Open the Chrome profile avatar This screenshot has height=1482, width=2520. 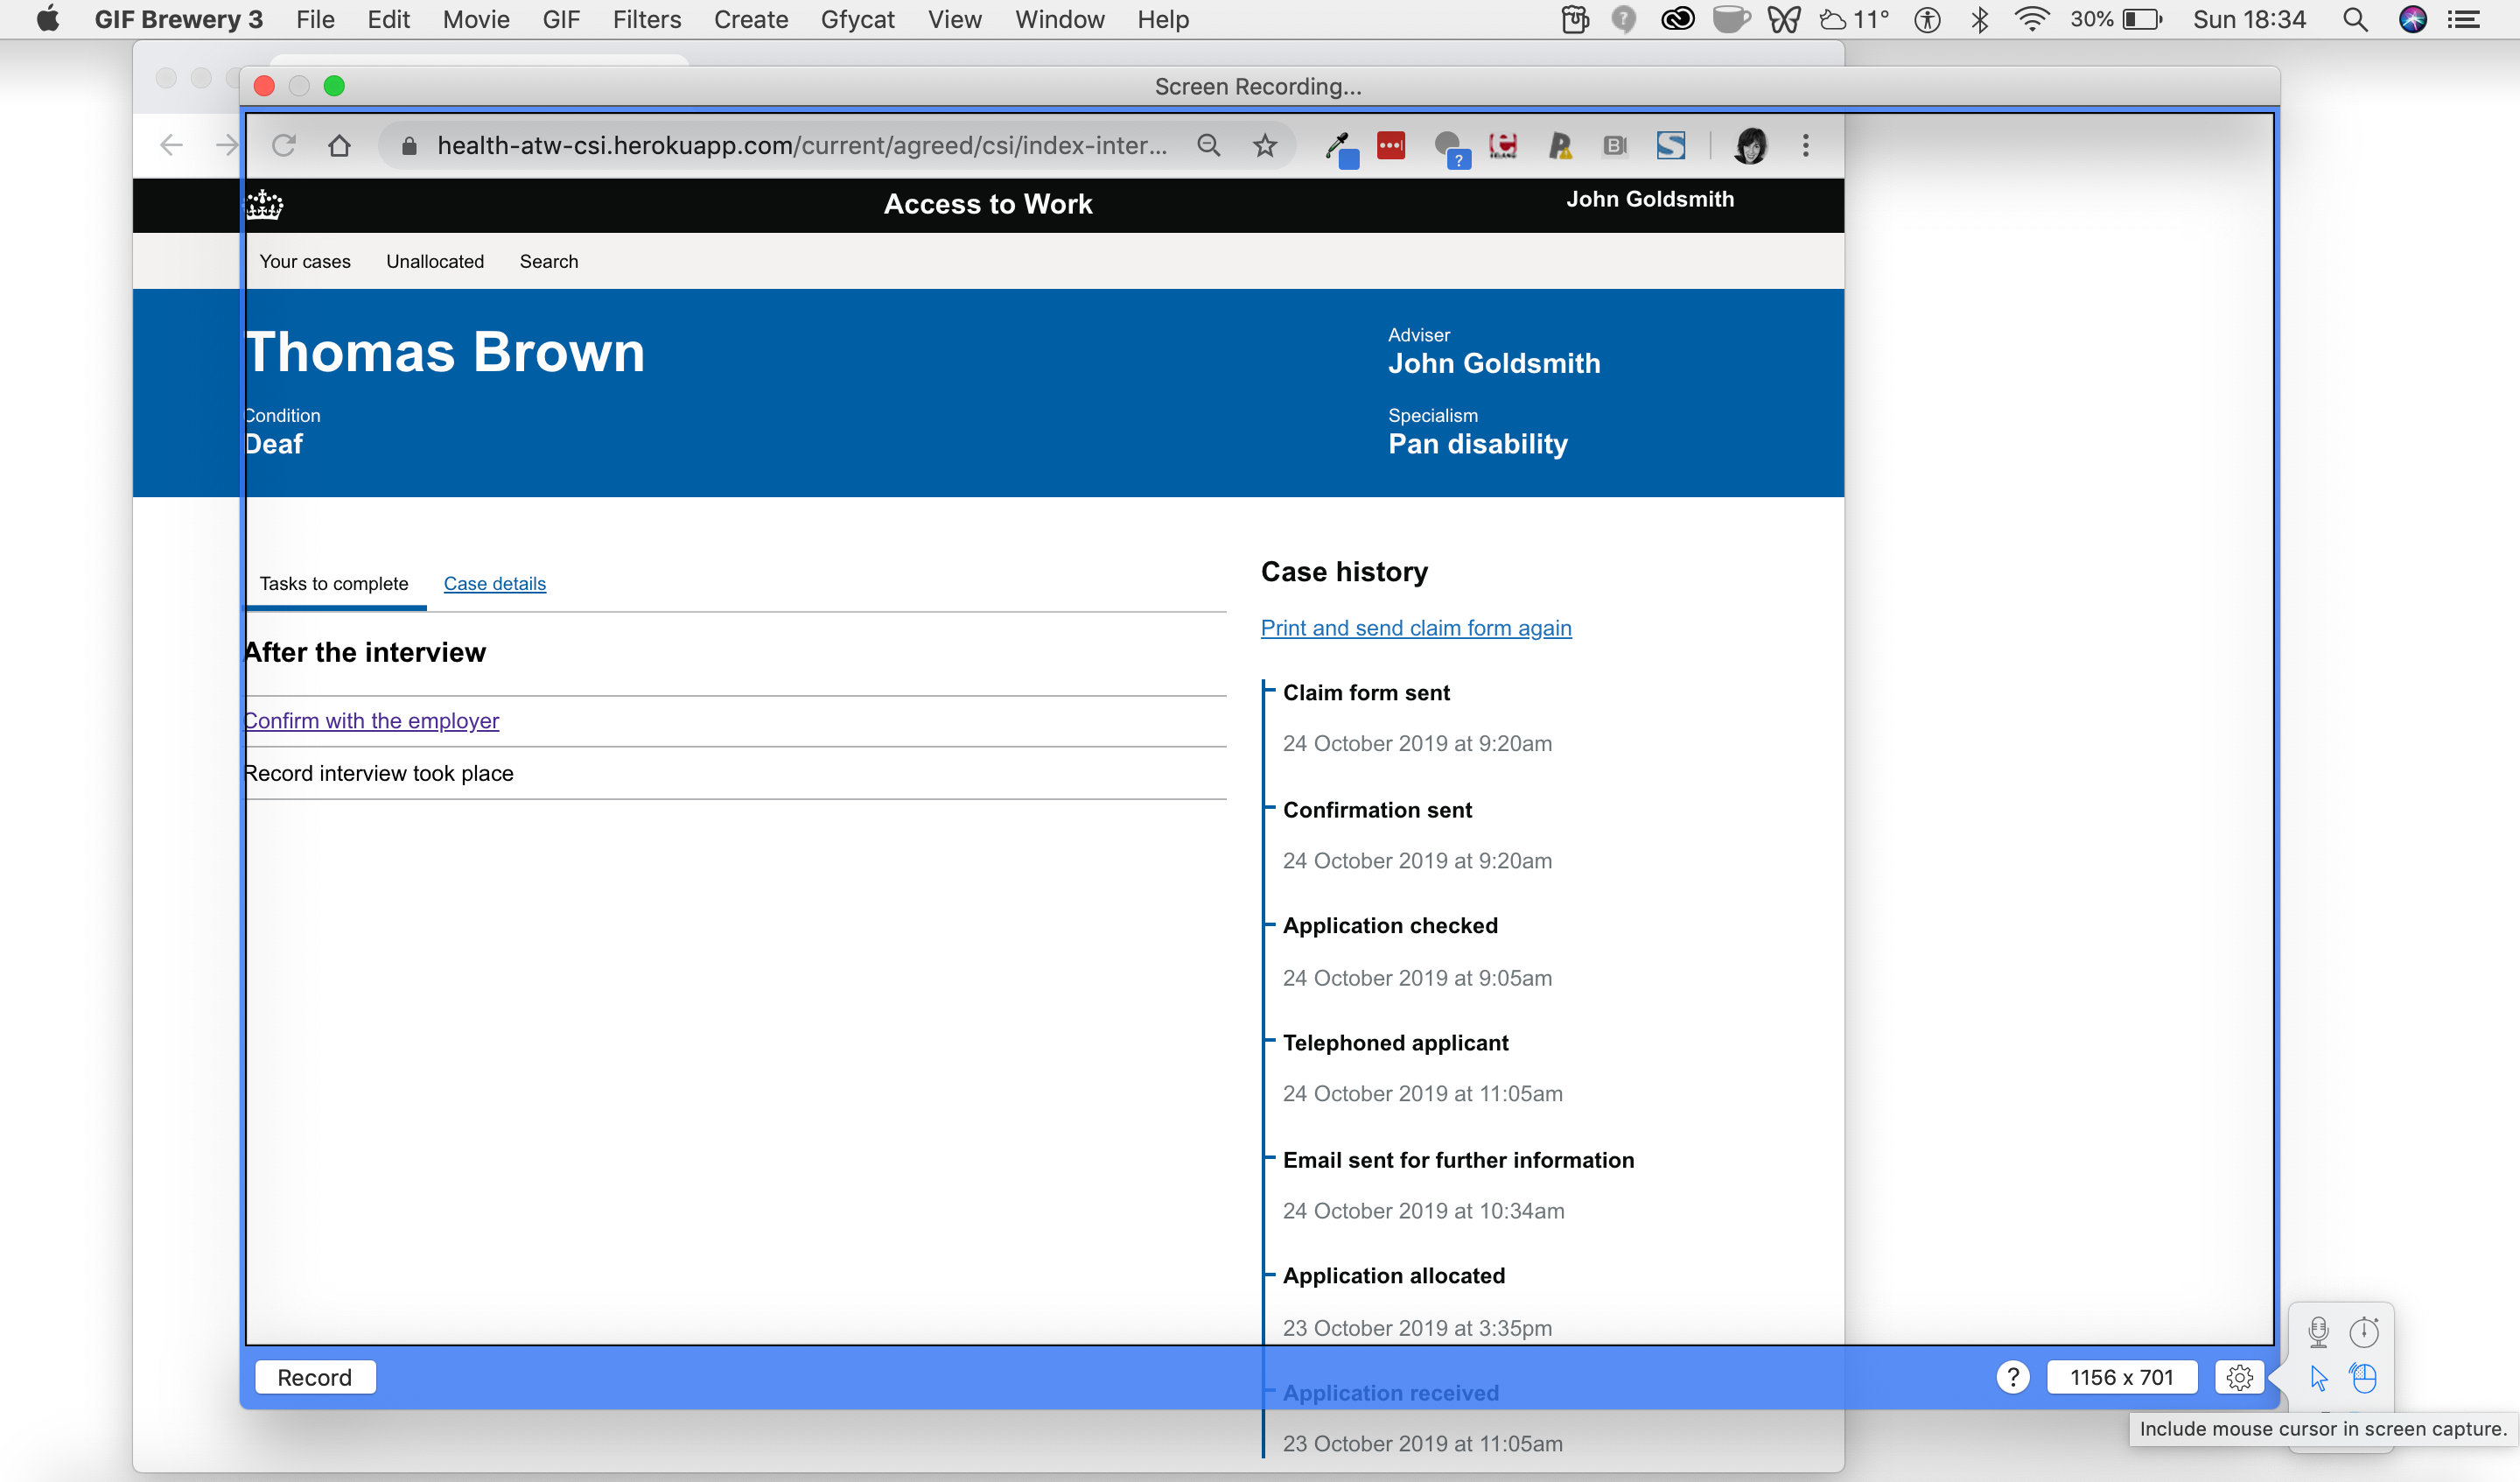1750,145
